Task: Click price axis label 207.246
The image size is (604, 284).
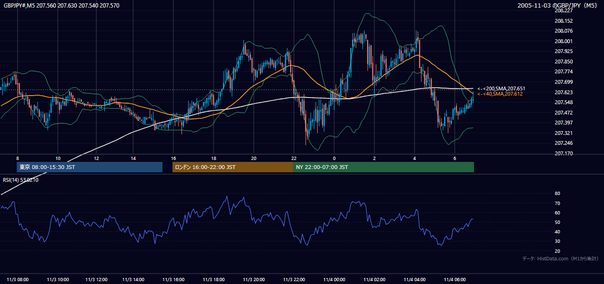Action: (x=563, y=143)
